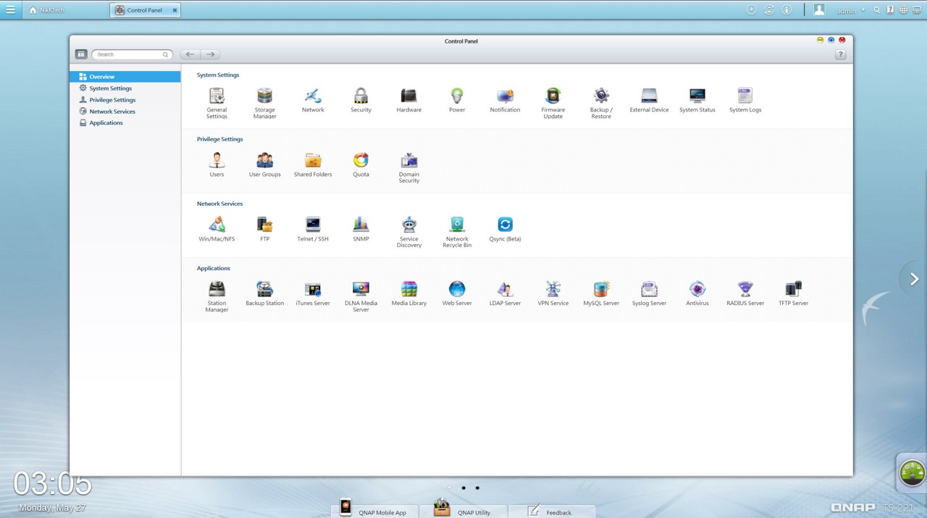Screen dimensions: 927x518
Task: Open Win/Mac/NFS networking settings
Action: click(217, 228)
